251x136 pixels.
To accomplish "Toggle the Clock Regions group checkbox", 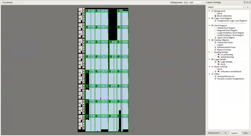I will point(212,25).
